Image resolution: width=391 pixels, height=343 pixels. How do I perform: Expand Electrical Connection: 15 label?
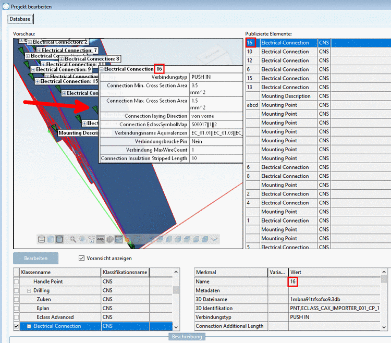coord(38,81)
